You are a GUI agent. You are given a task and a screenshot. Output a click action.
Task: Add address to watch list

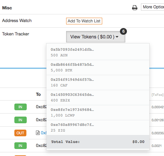coord(84,21)
